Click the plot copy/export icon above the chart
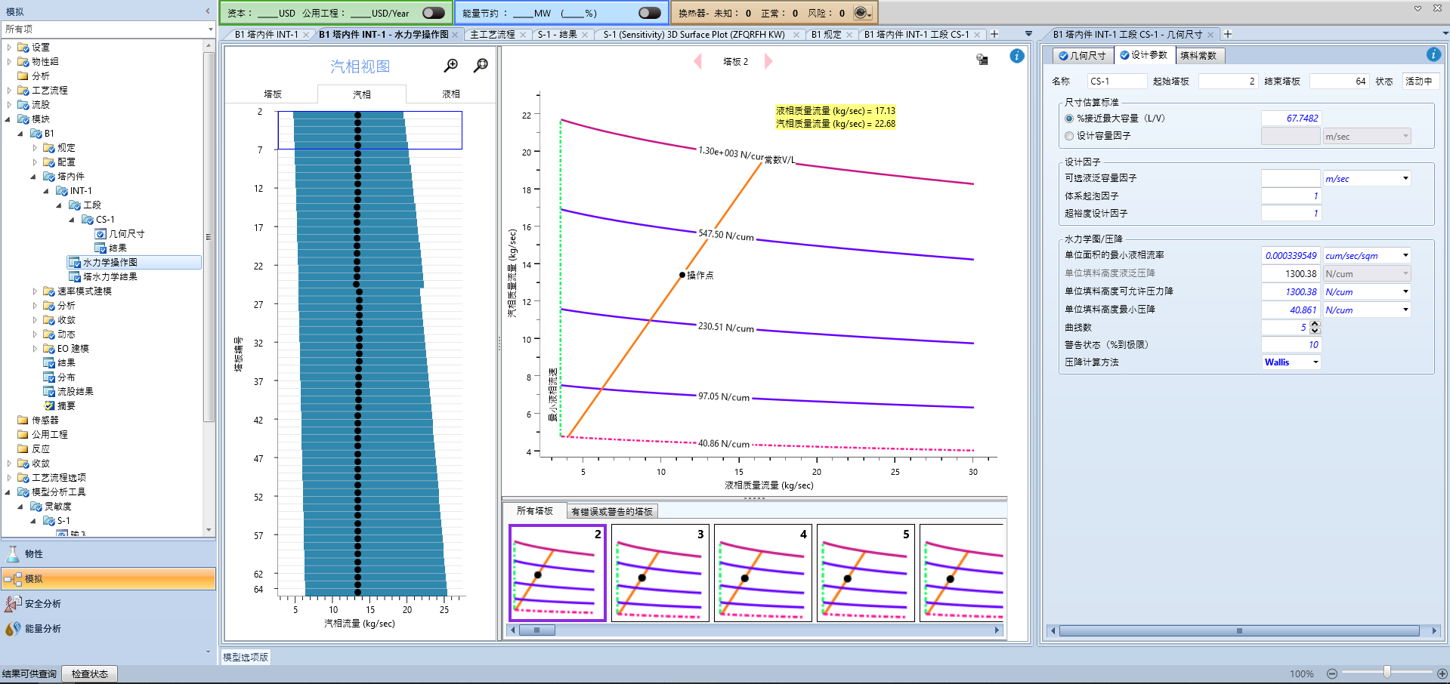Viewport: 1450px width, 684px height. point(982,59)
